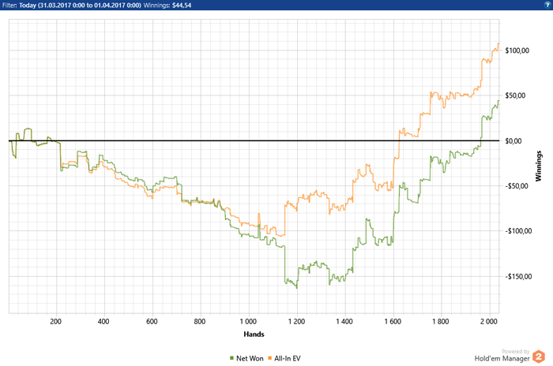Click the 1 600 hands axis label
The image size is (553, 366).
[x=393, y=321]
